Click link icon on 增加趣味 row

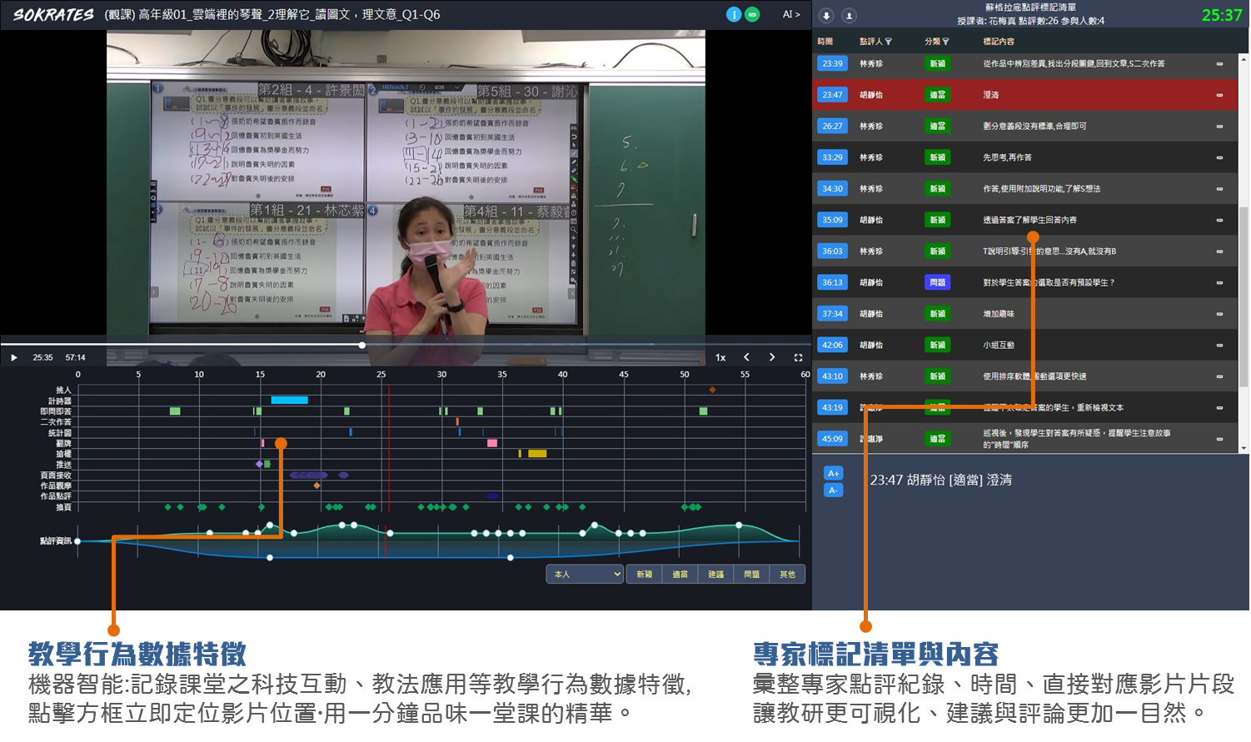[1219, 314]
